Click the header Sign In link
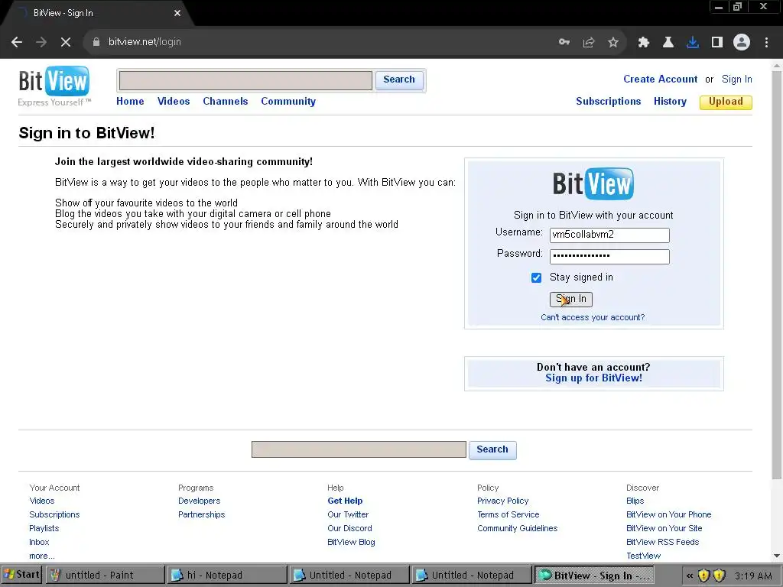The image size is (783, 587). coord(736,79)
